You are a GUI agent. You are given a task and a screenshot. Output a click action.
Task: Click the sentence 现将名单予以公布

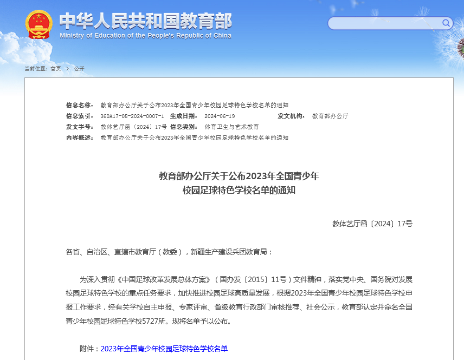[x=202, y=321]
